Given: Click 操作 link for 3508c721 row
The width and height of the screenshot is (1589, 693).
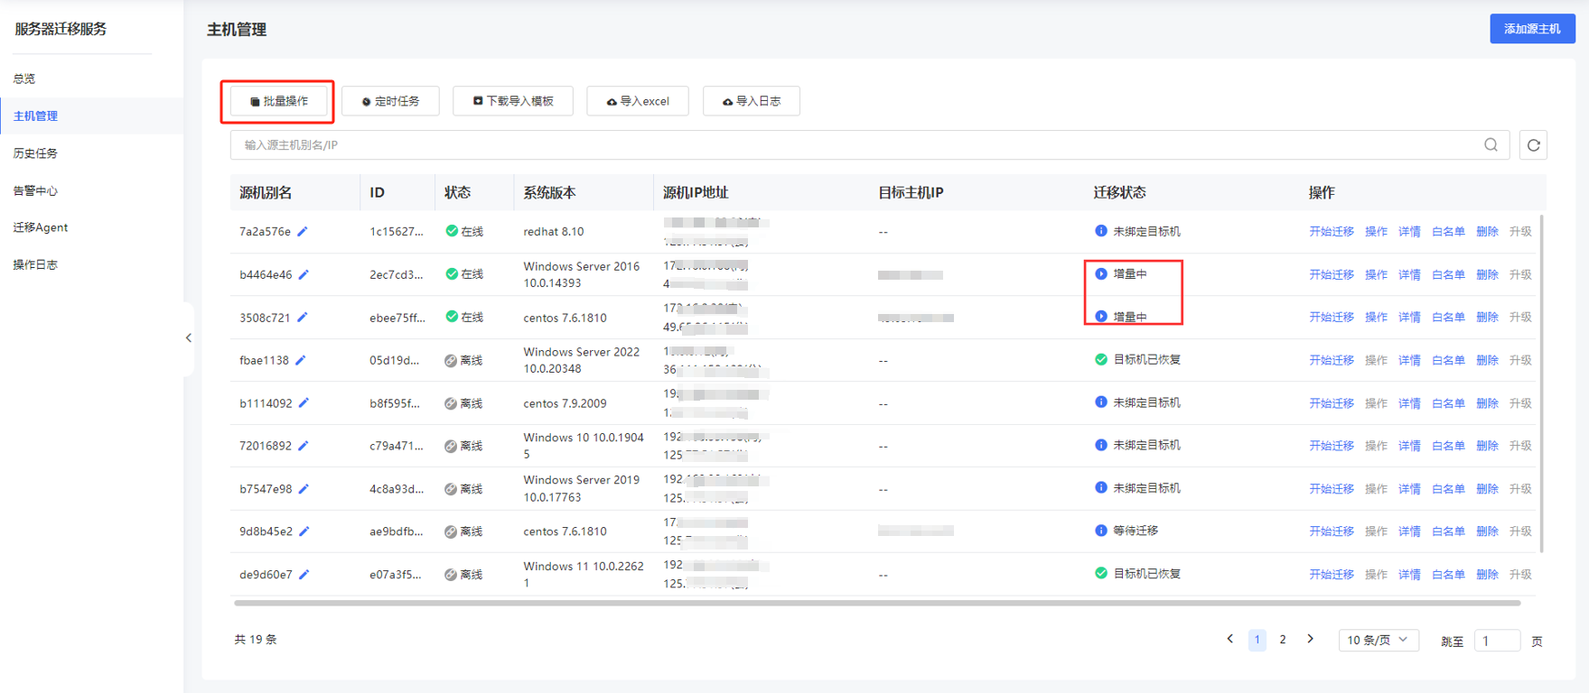Looking at the screenshot, I should click(1376, 318).
